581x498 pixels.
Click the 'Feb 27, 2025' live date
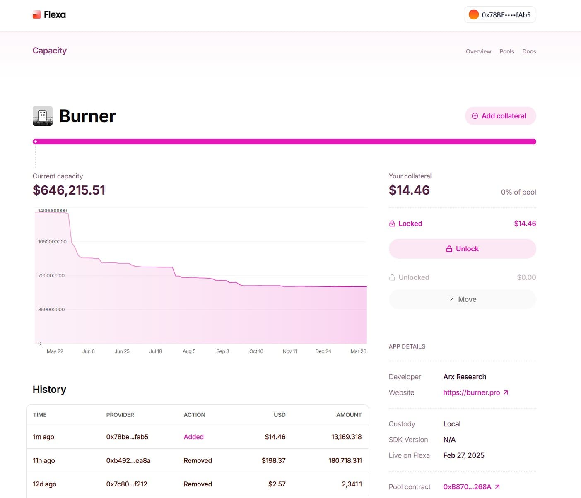tap(464, 455)
